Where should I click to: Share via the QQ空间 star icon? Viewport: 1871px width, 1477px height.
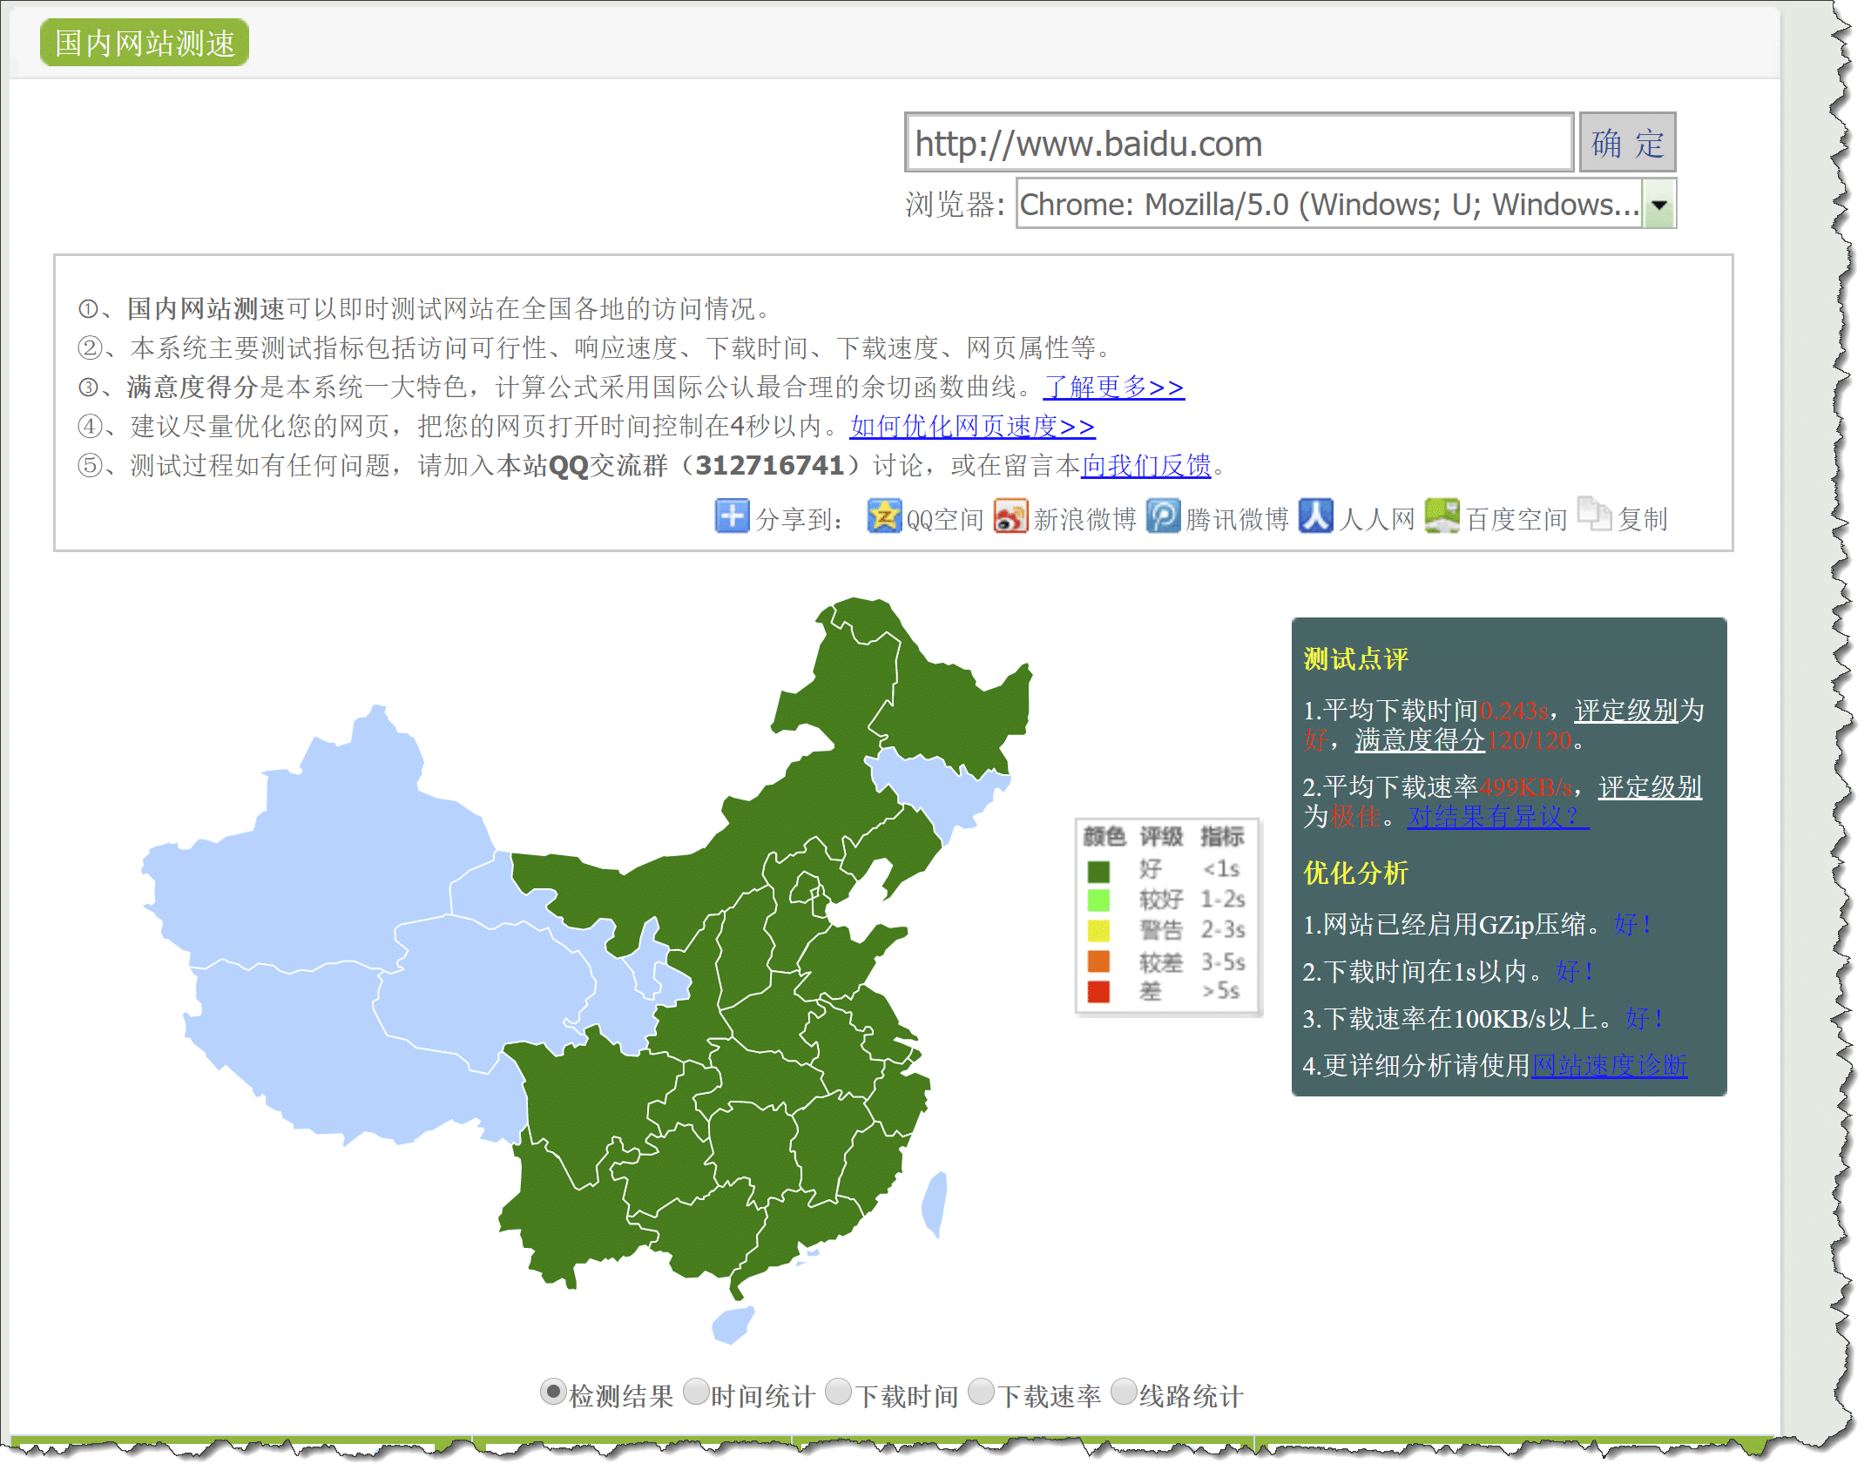click(x=883, y=516)
